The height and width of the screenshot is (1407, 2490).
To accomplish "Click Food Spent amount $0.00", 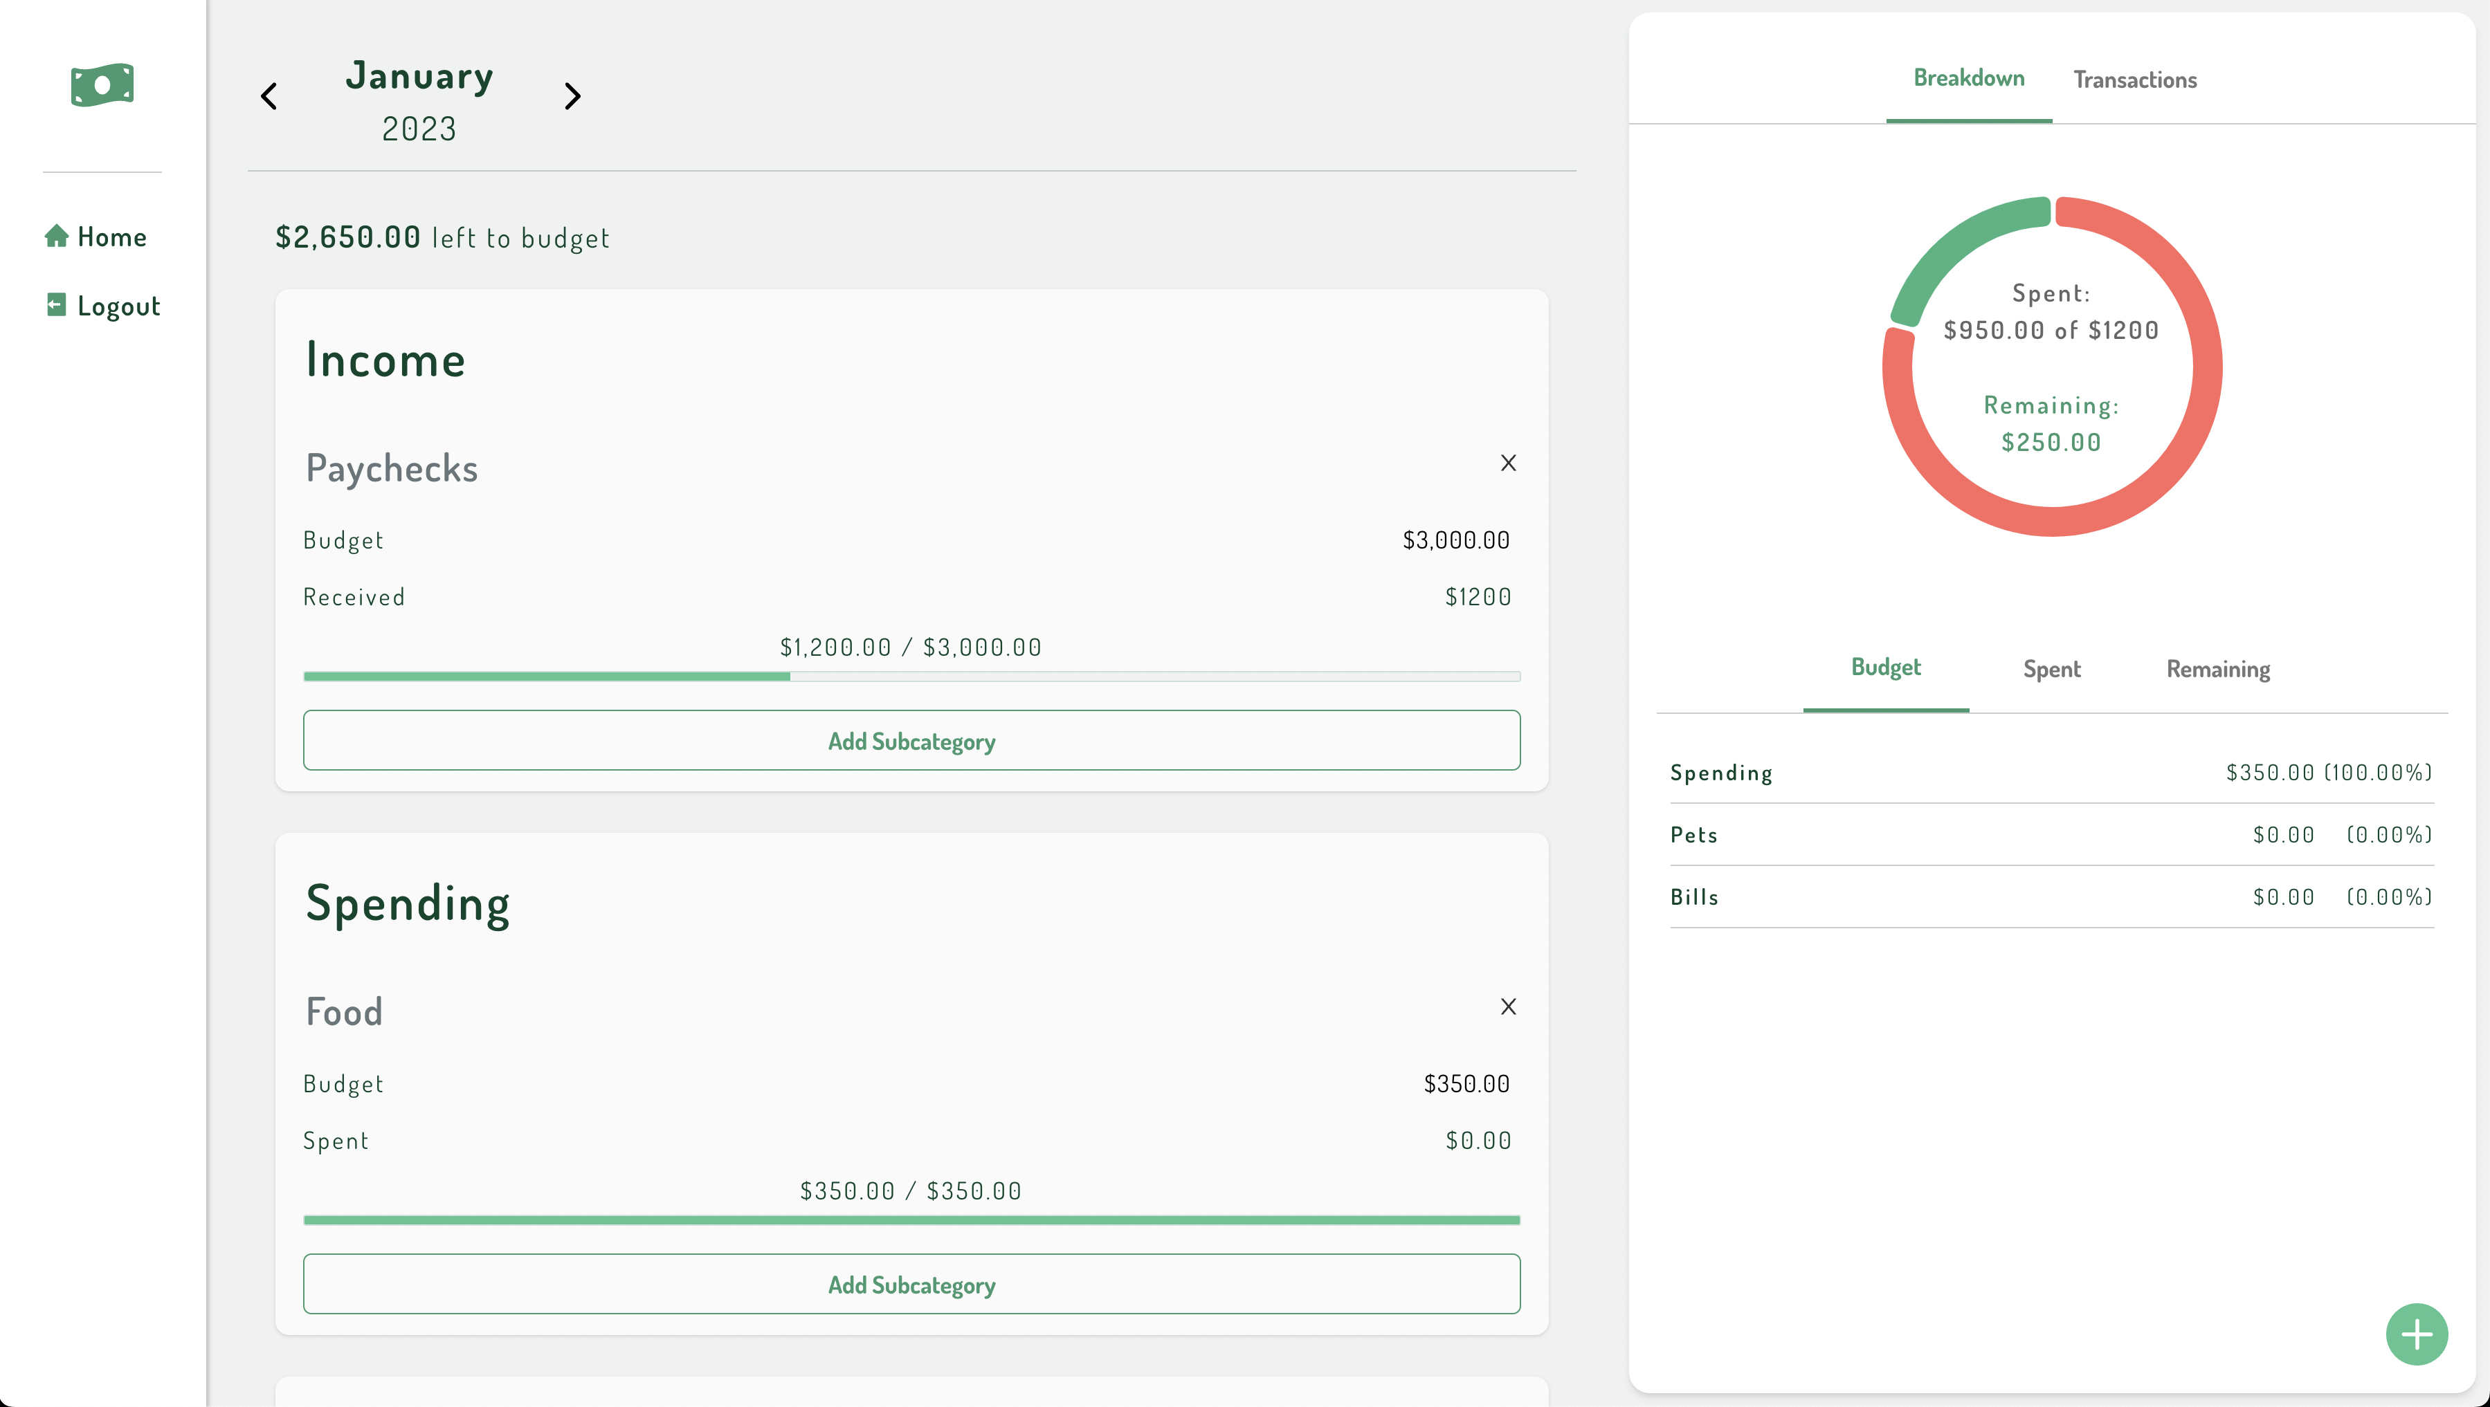I will [x=1478, y=1141].
